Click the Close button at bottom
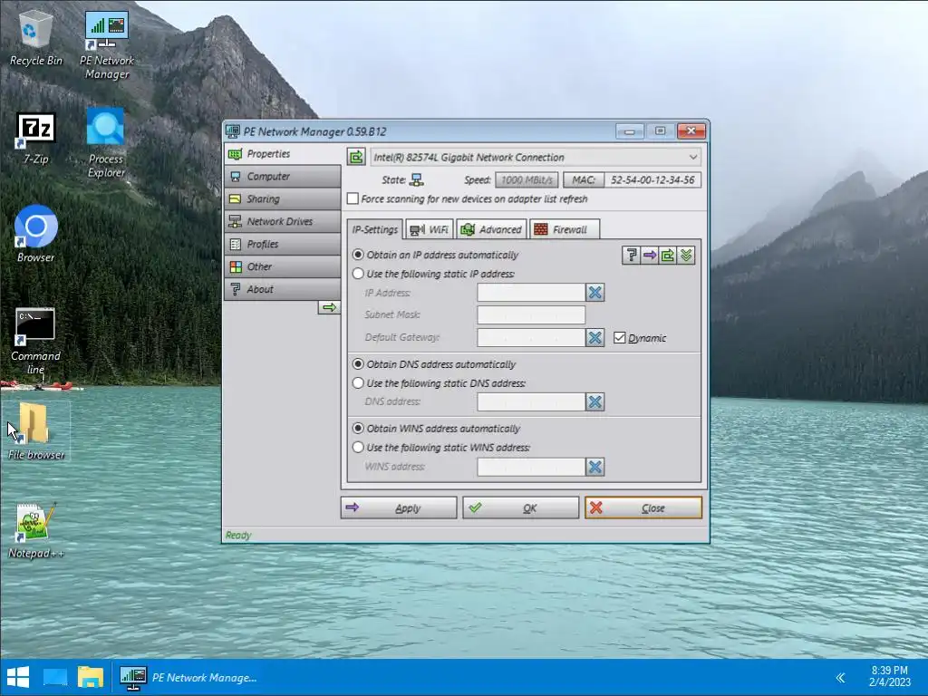The width and height of the screenshot is (928, 696). pyautogui.click(x=643, y=507)
